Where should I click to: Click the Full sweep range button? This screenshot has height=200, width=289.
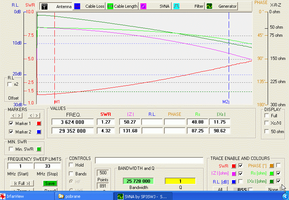(x=22, y=183)
